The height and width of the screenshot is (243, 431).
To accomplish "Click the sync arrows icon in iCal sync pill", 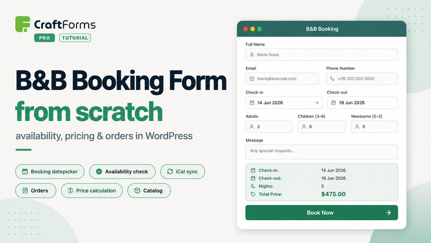I will tap(170, 171).
